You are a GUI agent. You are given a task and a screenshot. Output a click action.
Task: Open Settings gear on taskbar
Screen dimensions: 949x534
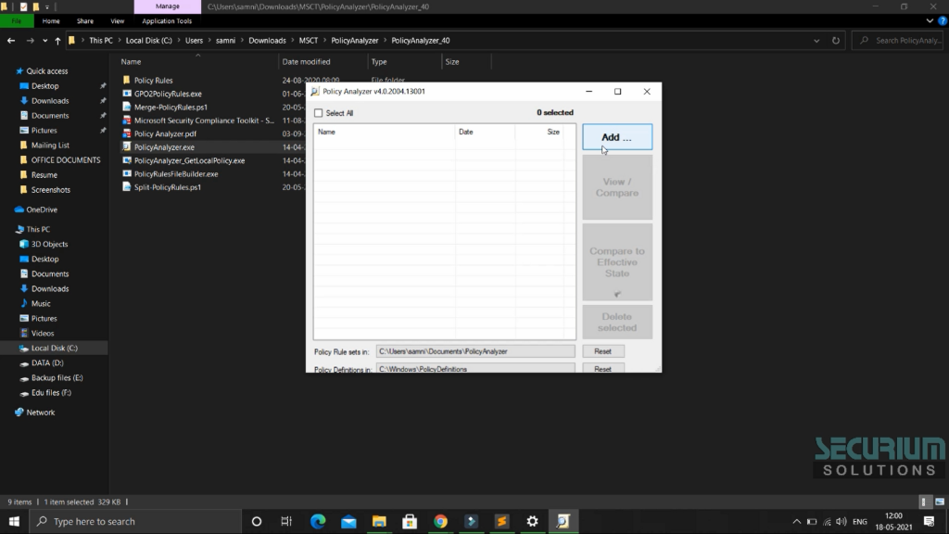[532, 521]
